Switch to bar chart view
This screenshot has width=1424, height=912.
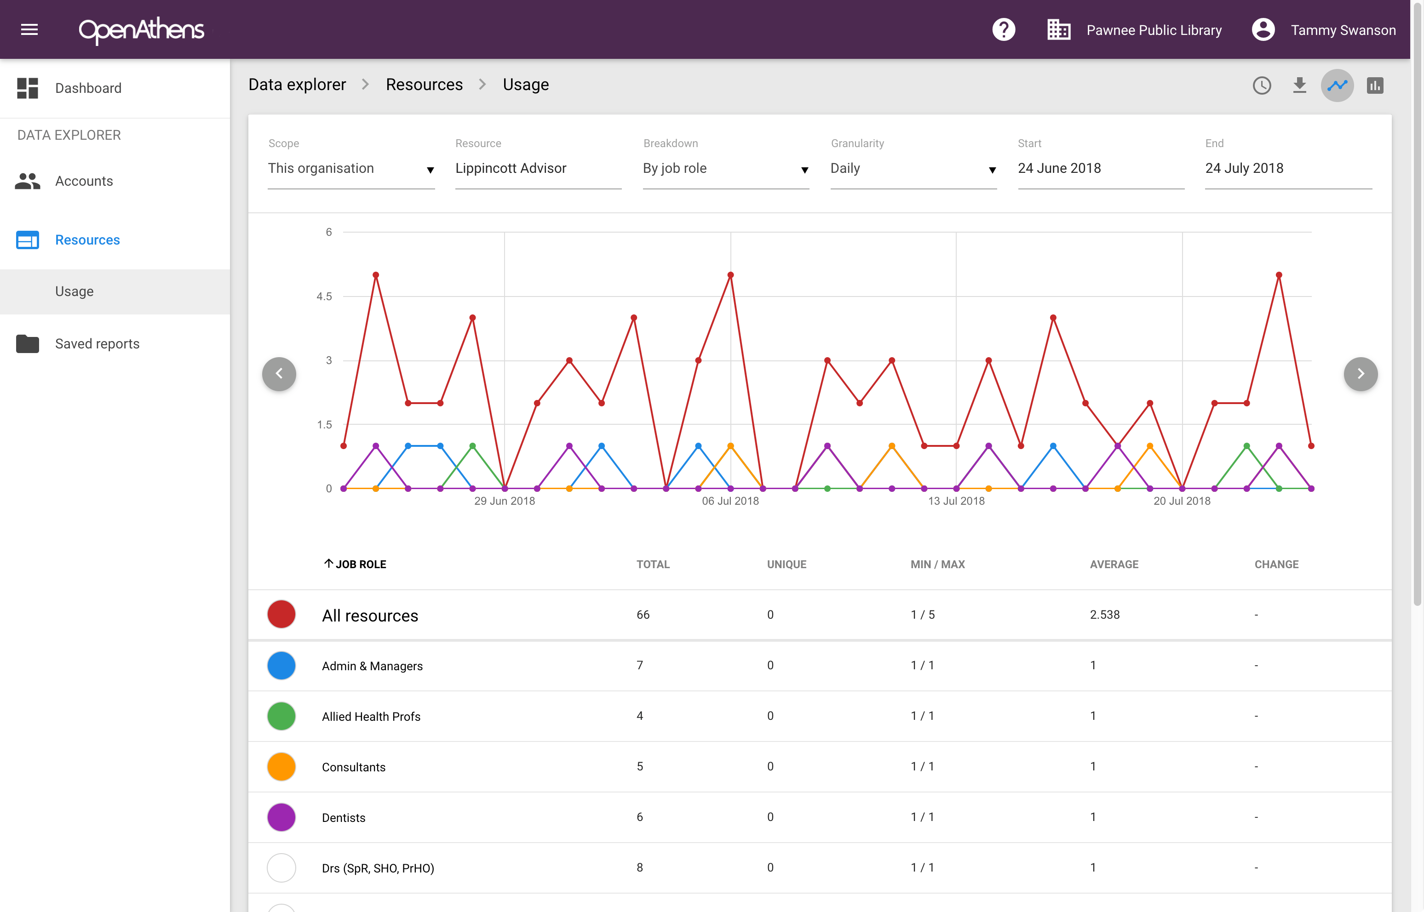click(1375, 86)
